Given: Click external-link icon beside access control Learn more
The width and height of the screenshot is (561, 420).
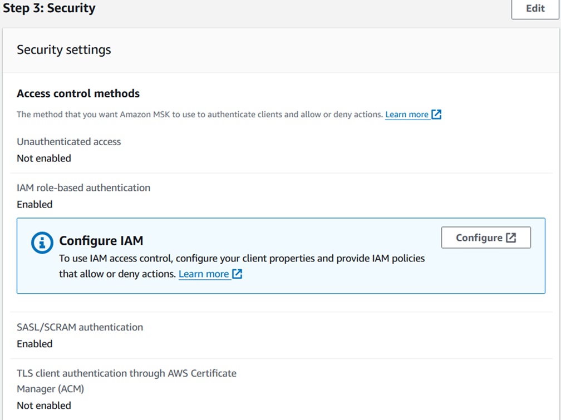Looking at the screenshot, I should pos(436,115).
